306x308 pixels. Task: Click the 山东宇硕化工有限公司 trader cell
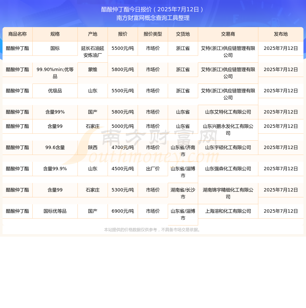228,147
